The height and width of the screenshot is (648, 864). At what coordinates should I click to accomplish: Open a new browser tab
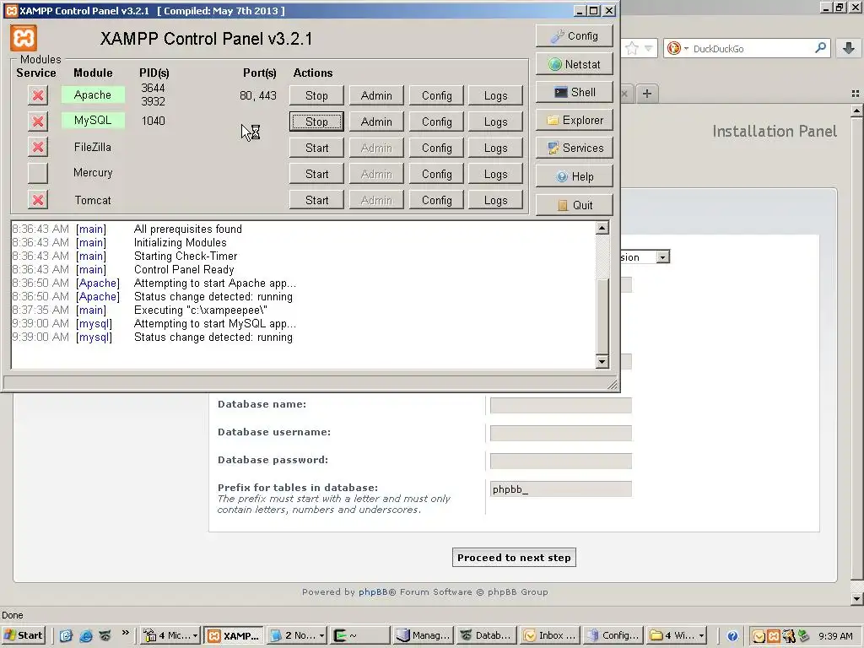[647, 94]
